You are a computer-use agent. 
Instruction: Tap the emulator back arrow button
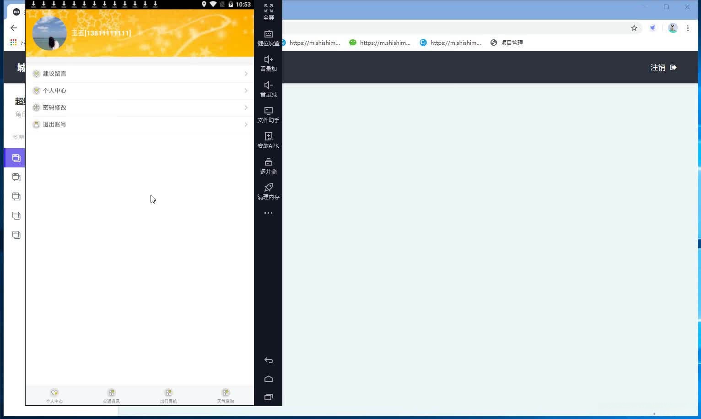(269, 360)
